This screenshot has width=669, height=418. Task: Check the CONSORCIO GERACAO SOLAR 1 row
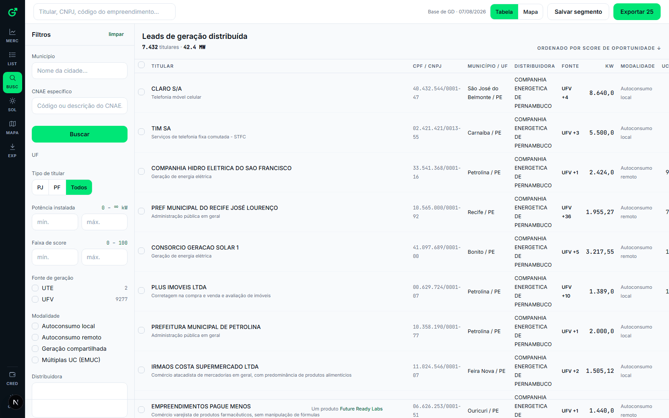(x=141, y=251)
